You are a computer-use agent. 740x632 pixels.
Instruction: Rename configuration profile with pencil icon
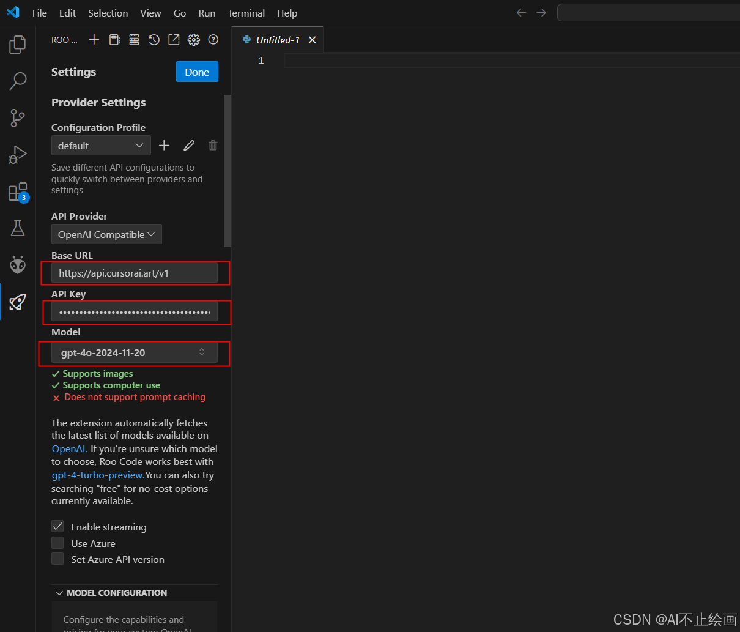189,145
